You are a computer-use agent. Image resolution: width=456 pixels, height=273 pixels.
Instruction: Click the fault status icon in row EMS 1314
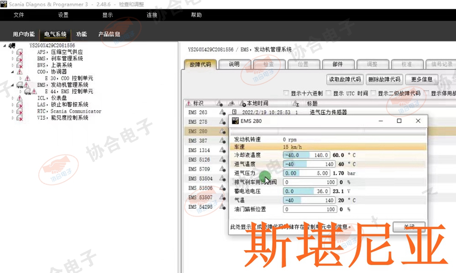(223, 150)
